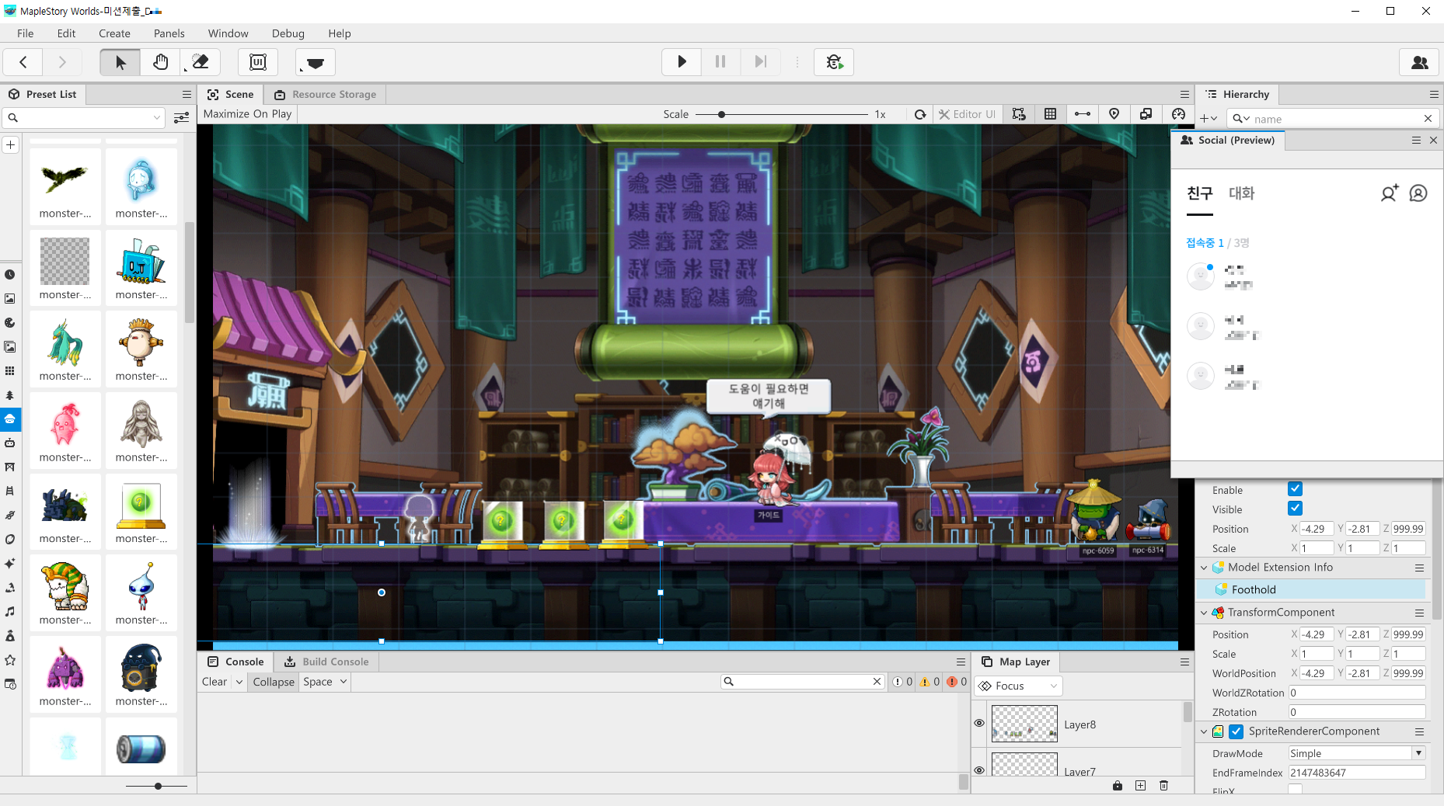Switch to the Resource Storage tab
Screen dimensions: 1444x806
pos(325,94)
